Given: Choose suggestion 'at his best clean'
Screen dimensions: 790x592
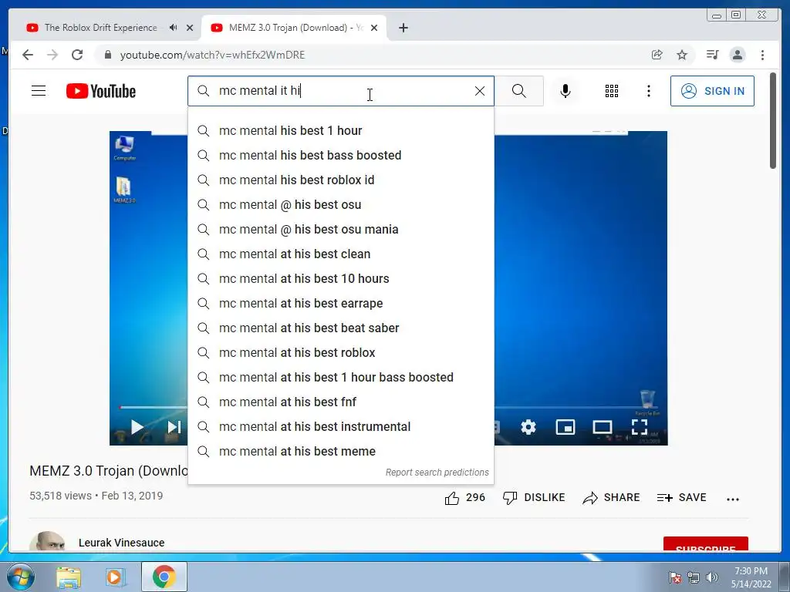Looking at the screenshot, I should (x=340, y=254).
